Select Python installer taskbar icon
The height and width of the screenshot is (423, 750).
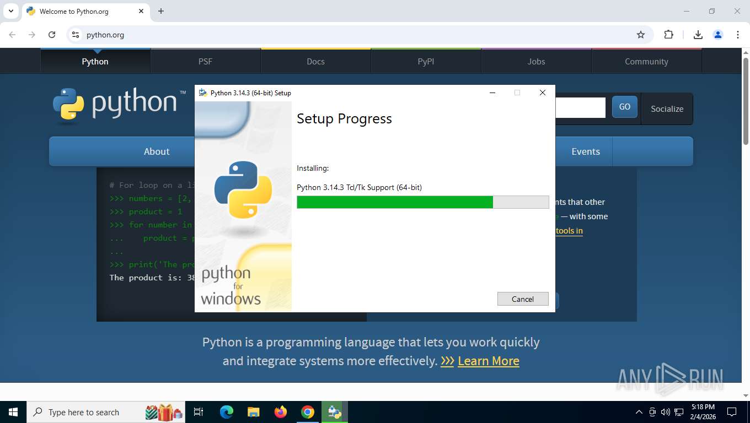[335, 412]
